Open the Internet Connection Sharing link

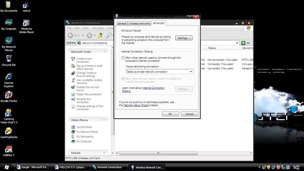point(153,88)
